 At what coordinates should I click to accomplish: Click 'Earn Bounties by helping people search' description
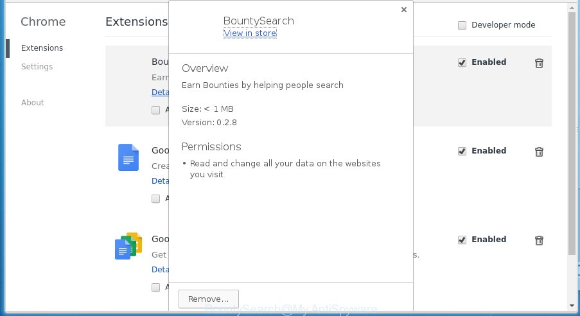(262, 85)
